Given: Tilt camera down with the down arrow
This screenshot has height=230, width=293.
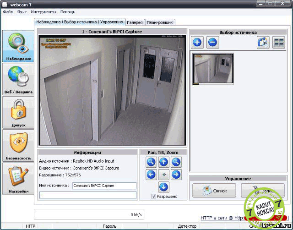Looking at the screenshot, I should coord(164,187).
